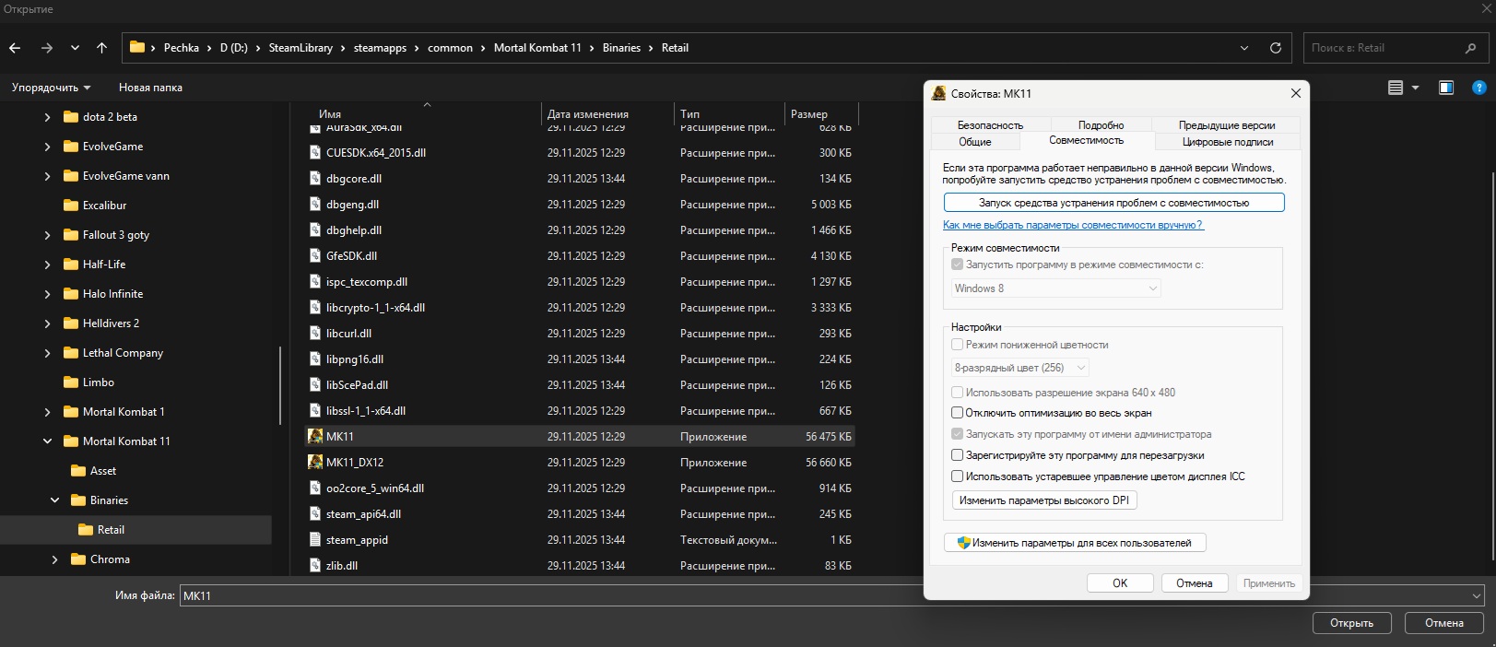Select the libcurl.dll file icon
1496x647 pixels.
(x=315, y=333)
